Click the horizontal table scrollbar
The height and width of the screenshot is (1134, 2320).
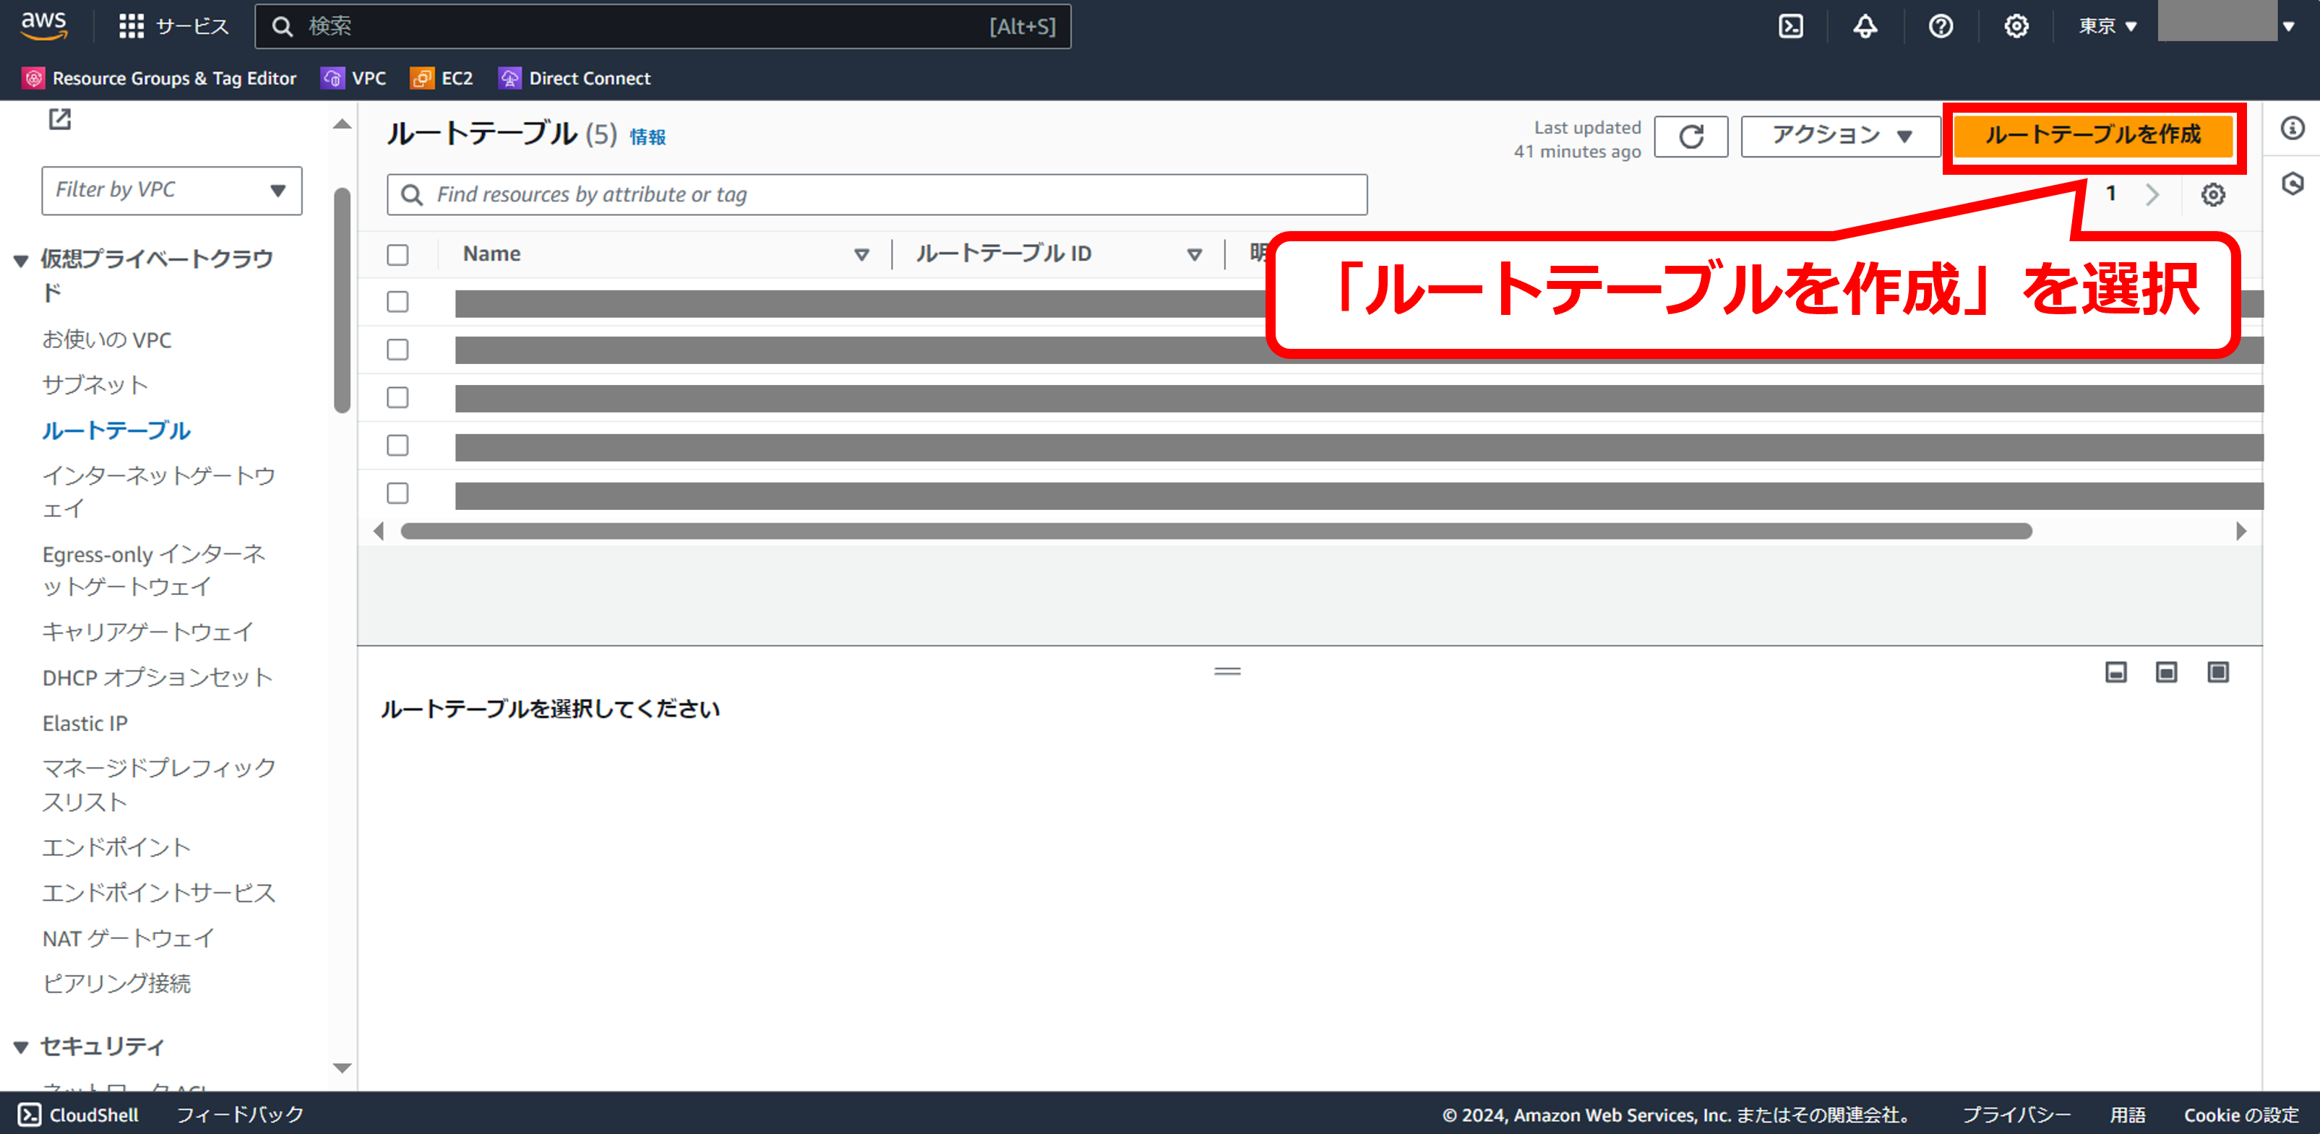pos(1216,531)
